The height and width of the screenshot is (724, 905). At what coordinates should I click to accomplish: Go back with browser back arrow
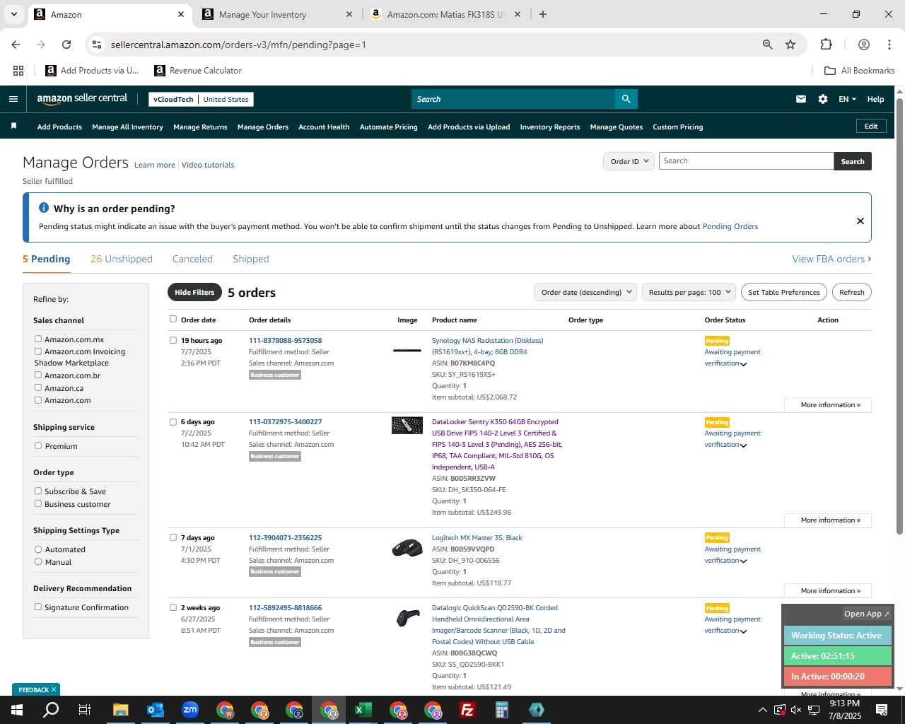coord(16,45)
